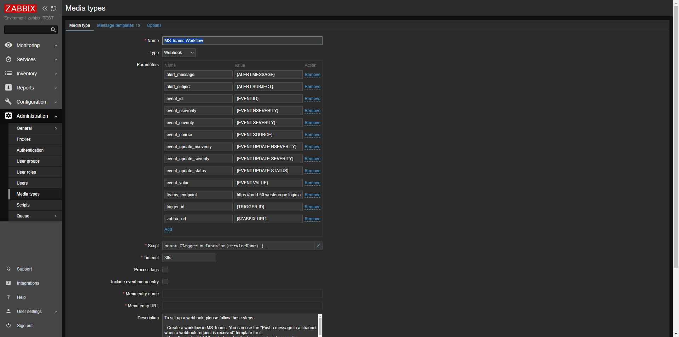The image size is (679, 337).
Task: Open Integrations from the sidebar
Action: (28, 283)
